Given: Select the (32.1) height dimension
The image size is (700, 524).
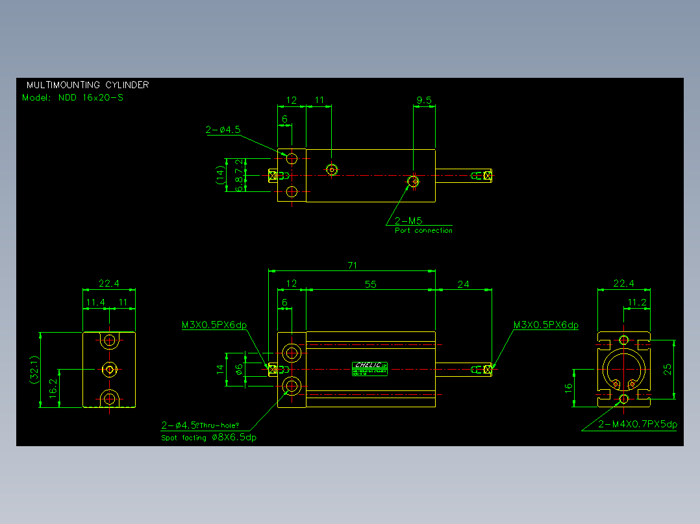Looking at the screenshot, I should pyautogui.click(x=34, y=370).
